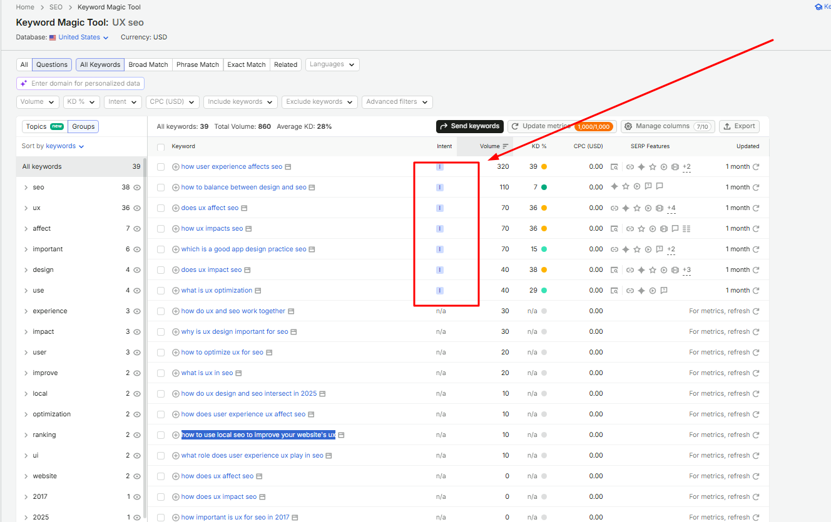
Task: Click the Intent 'I' badge in the 'what is ux optimization' row
Action: (x=440, y=291)
